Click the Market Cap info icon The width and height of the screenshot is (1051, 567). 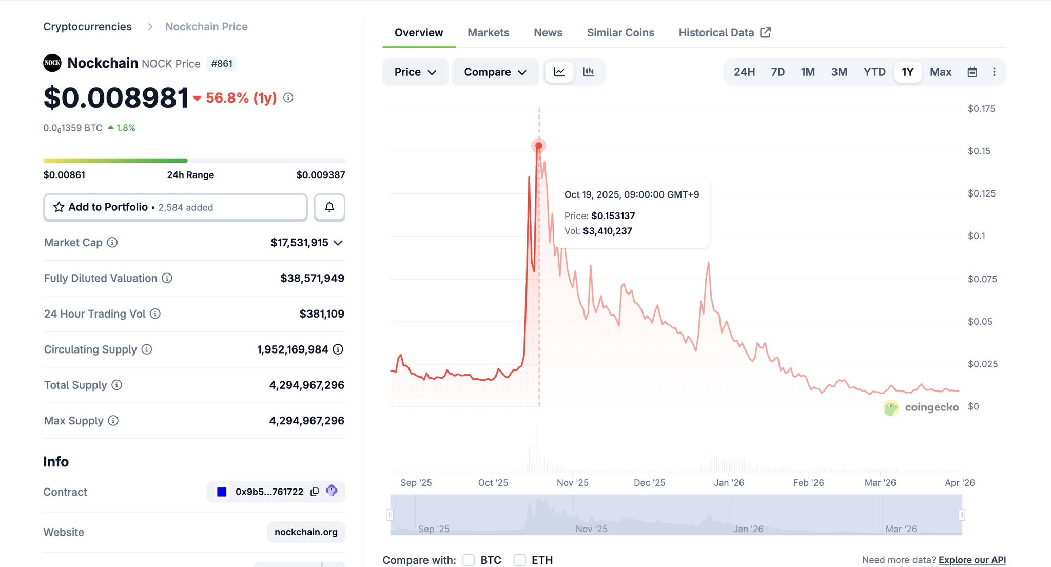112,242
